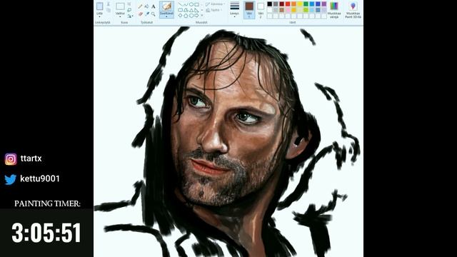This screenshot has width=457, height=257.
Task: Click the Twitter bird icon
Action: [11, 179]
